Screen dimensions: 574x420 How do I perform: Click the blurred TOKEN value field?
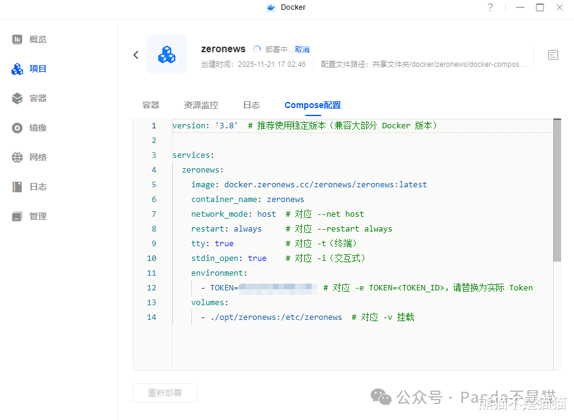tap(277, 288)
